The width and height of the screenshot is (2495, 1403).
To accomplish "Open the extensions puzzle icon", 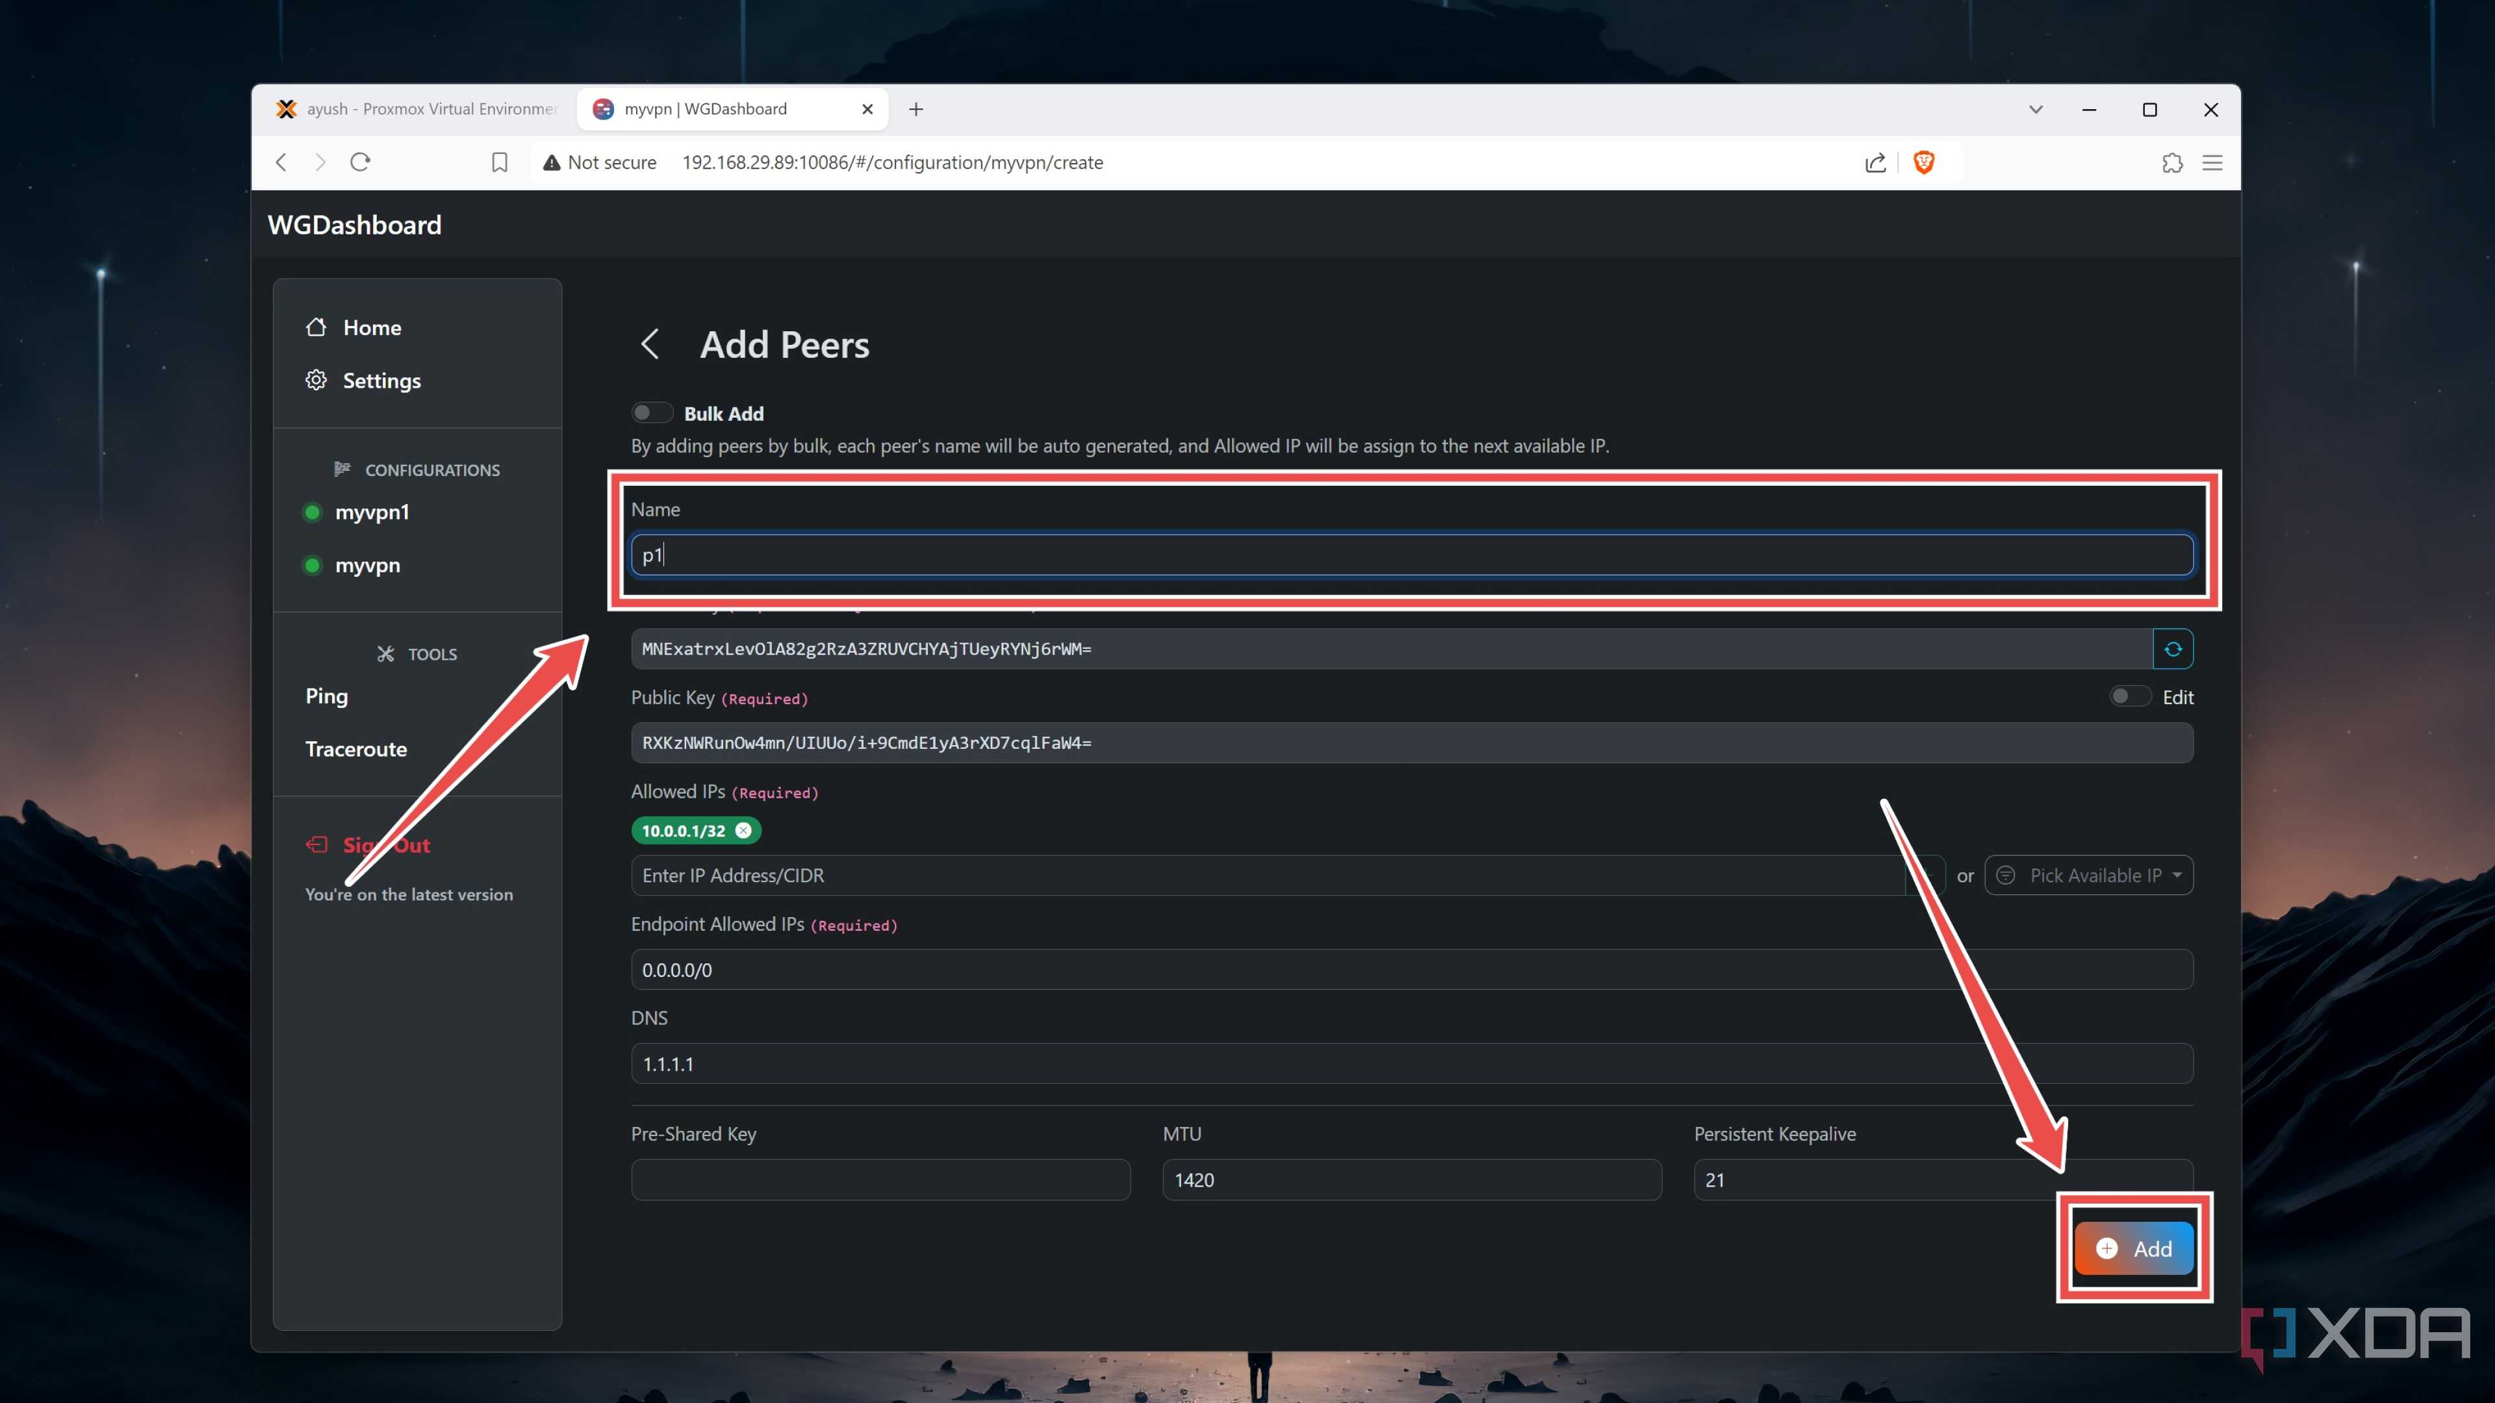I will (2171, 162).
